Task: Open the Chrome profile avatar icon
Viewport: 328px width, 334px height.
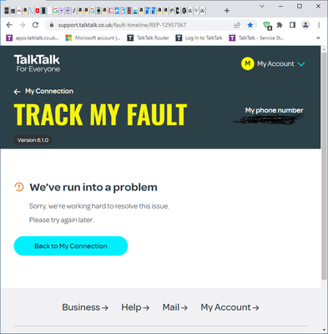Action: (x=305, y=25)
